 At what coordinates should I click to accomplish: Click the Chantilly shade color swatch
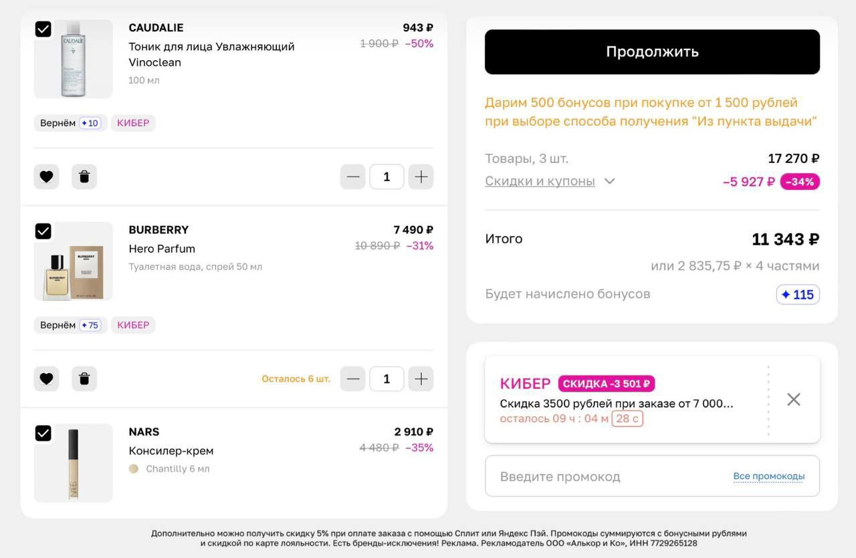pyautogui.click(x=134, y=469)
